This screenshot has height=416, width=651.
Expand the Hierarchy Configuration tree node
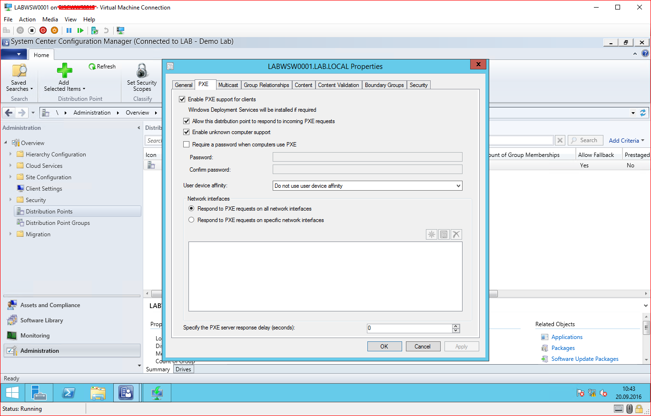(x=10, y=155)
